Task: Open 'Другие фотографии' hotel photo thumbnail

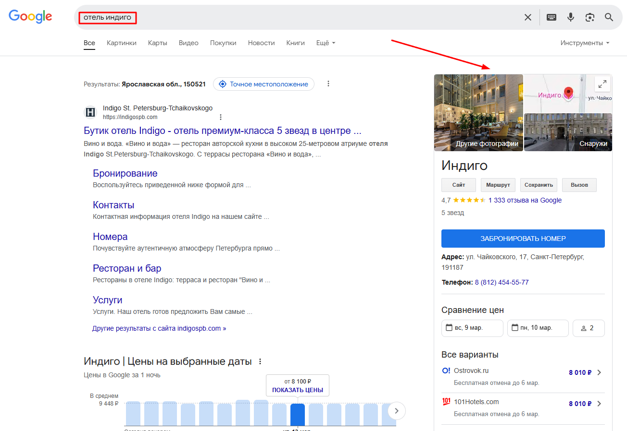Action: click(x=478, y=112)
